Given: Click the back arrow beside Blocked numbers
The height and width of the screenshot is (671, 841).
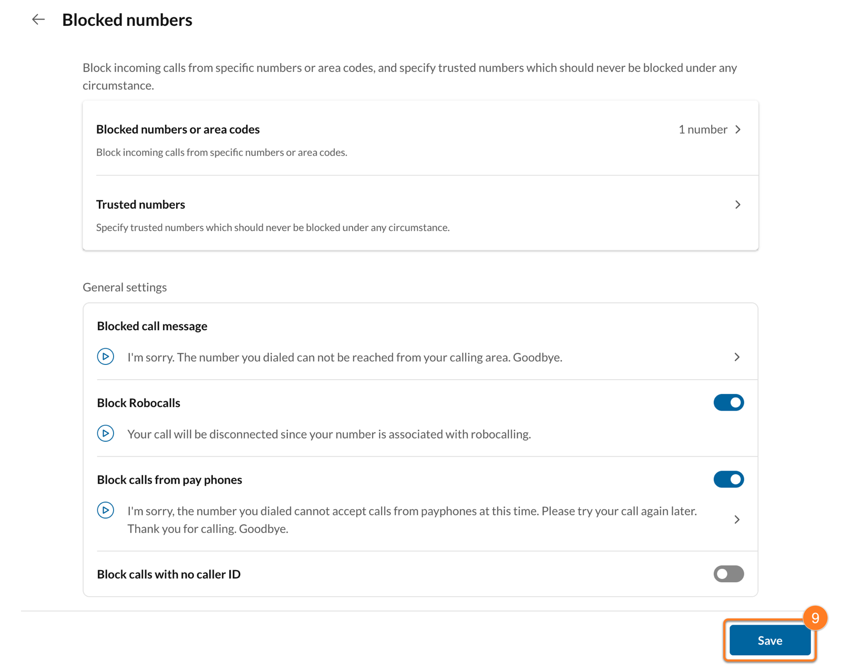Looking at the screenshot, I should [x=38, y=20].
